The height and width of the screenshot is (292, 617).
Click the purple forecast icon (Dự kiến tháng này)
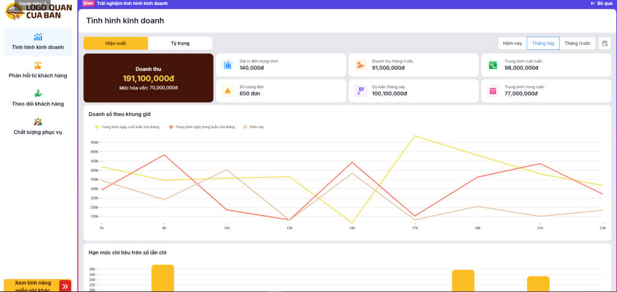coord(360,91)
